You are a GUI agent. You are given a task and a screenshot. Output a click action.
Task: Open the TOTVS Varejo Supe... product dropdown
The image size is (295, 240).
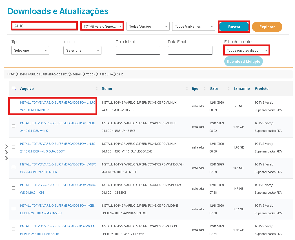(102, 26)
